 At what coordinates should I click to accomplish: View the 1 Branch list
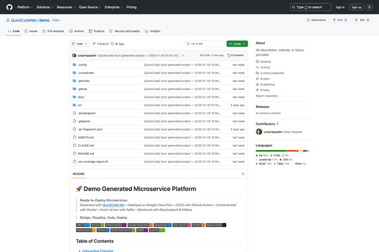tap(101, 44)
